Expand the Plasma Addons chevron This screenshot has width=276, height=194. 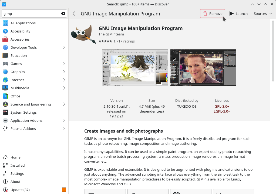(x=64, y=129)
